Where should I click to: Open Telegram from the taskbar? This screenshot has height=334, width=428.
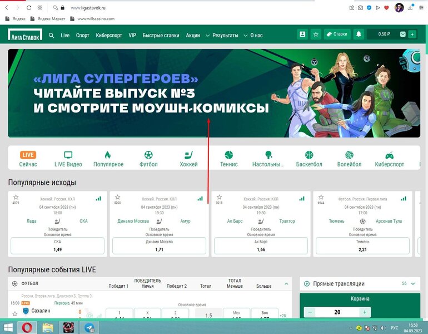pyautogui.click(x=89, y=327)
